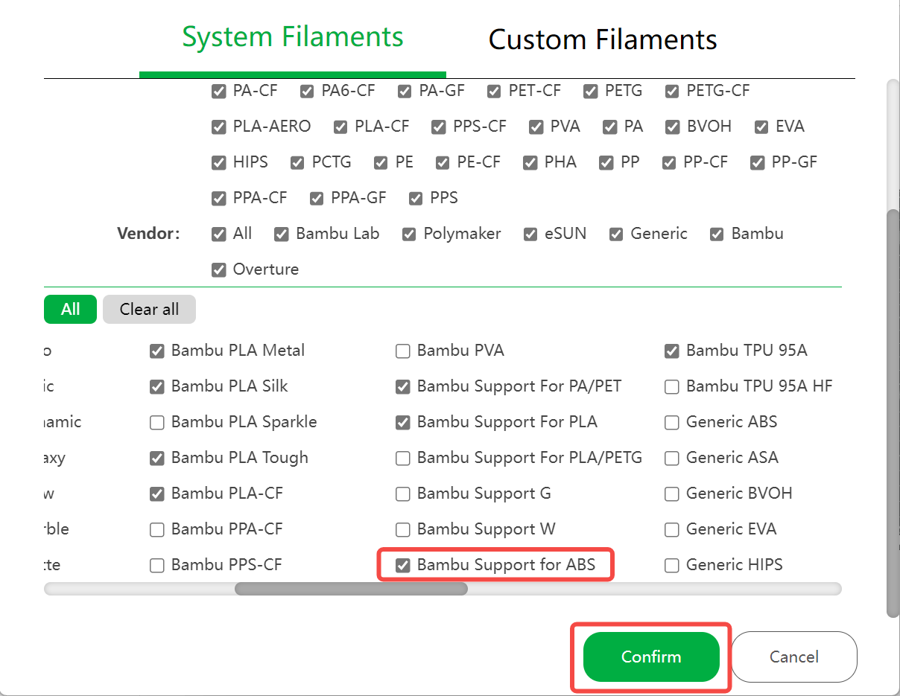Image resolution: width=900 pixels, height=696 pixels.
Task: Open the Custom Filaments tab
Action: click(x=603, y=39)
